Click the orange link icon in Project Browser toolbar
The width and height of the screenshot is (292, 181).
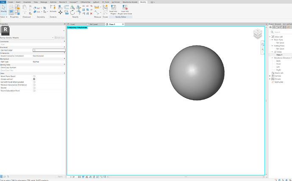289,27
